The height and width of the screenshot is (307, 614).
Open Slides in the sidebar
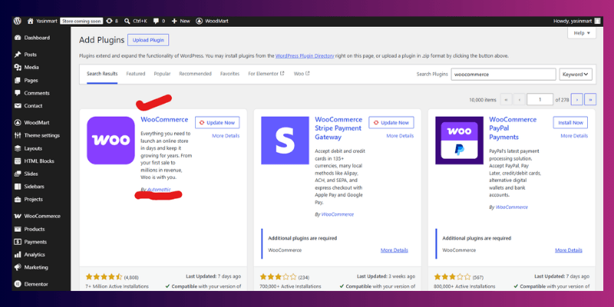click(31, 174)
